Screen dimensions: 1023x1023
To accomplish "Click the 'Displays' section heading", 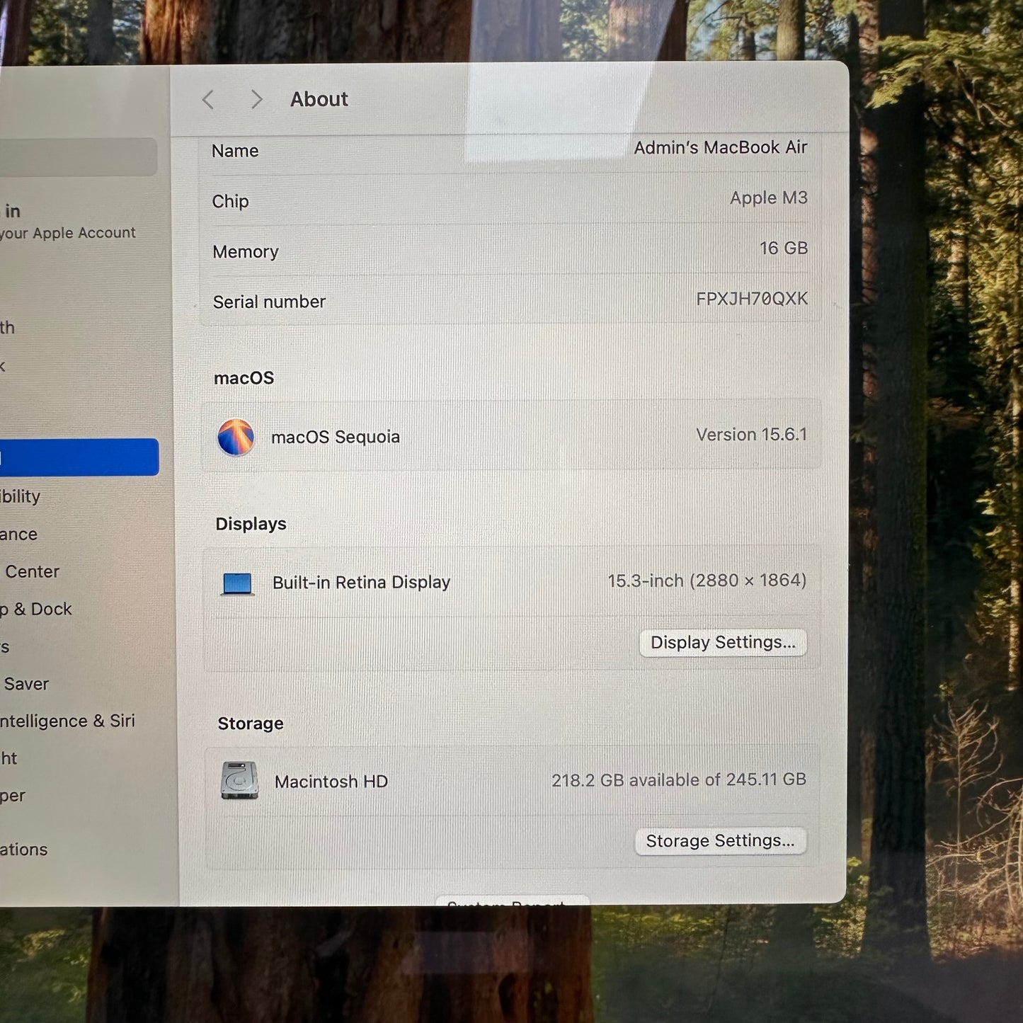I will click(251, 524).
